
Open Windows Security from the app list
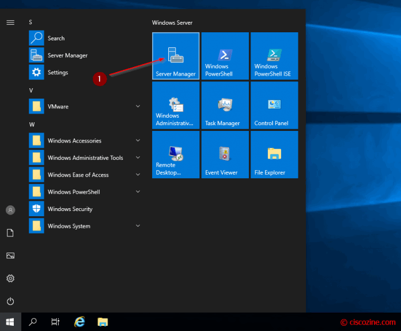[x=70, y=209]
